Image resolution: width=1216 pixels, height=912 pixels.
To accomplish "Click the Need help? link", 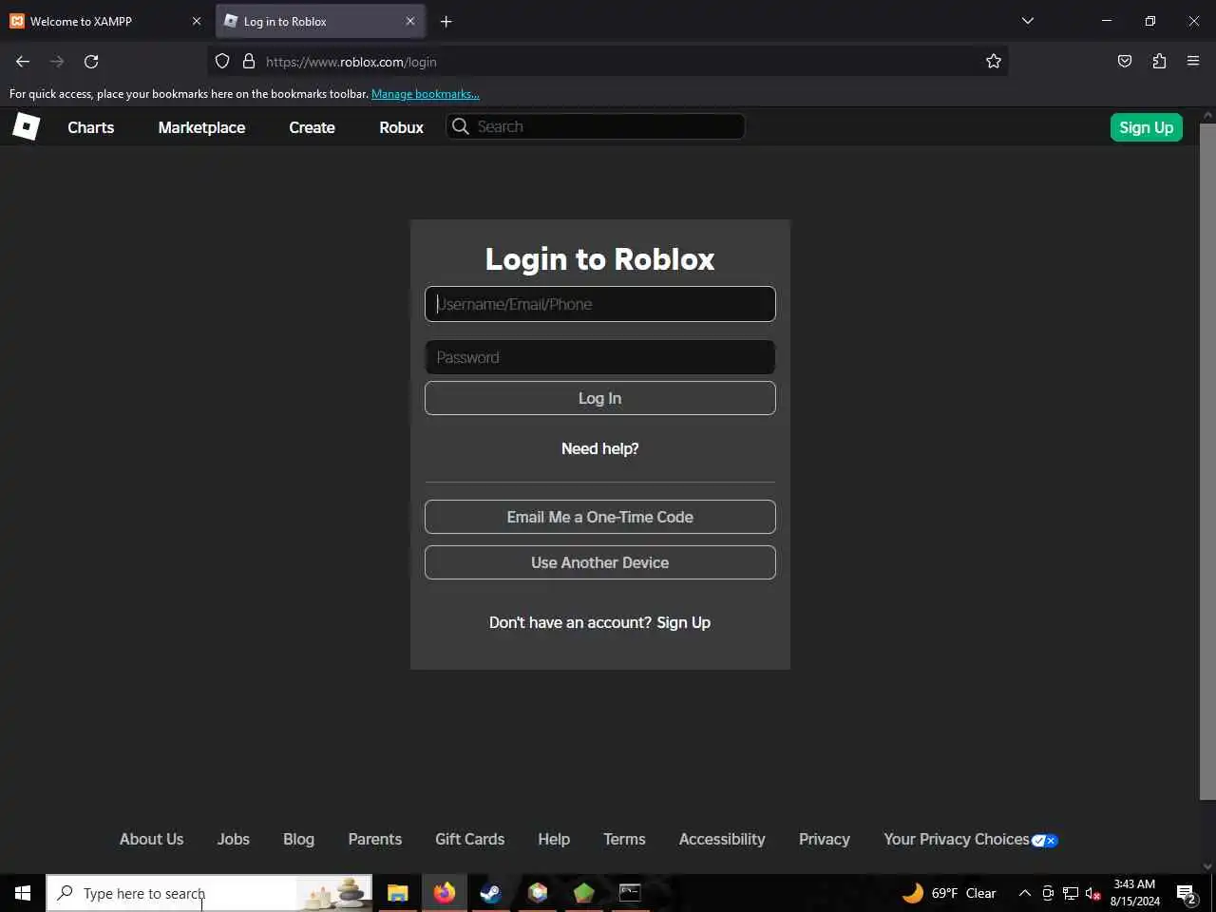I will (600, 448).
